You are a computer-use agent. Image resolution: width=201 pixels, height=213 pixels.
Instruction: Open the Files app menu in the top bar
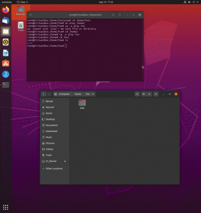(22, 2)
